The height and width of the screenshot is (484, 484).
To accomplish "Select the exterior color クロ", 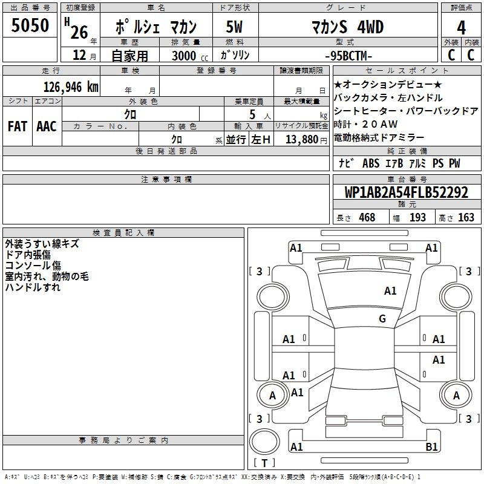I will [x=130, y=114].
